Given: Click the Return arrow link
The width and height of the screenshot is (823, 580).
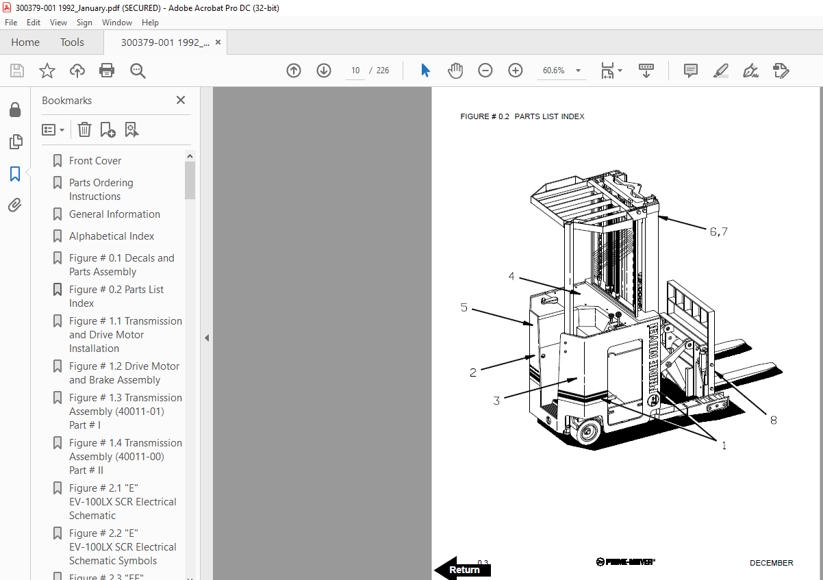Looking at the screenshot, I should coord(463,569).
